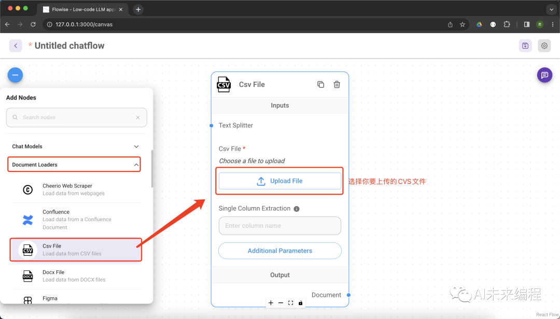Click the Document output connector dot
Image resolution: width=560 pixels, height=319 pixels.
coord(348,295)
